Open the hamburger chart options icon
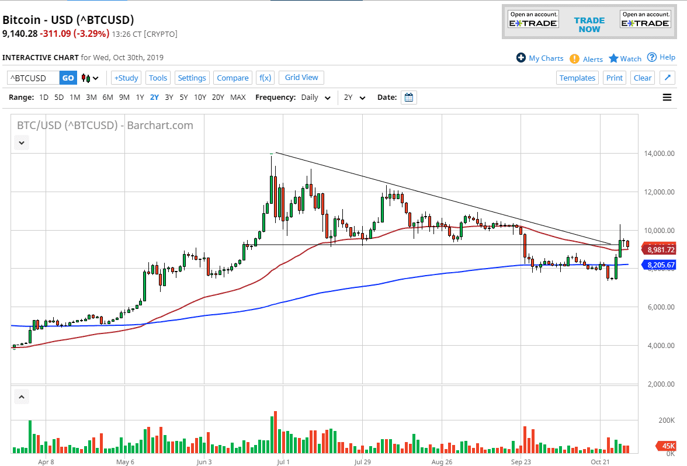The width and height of the screenshot is (687, 466). coord(667,98)
